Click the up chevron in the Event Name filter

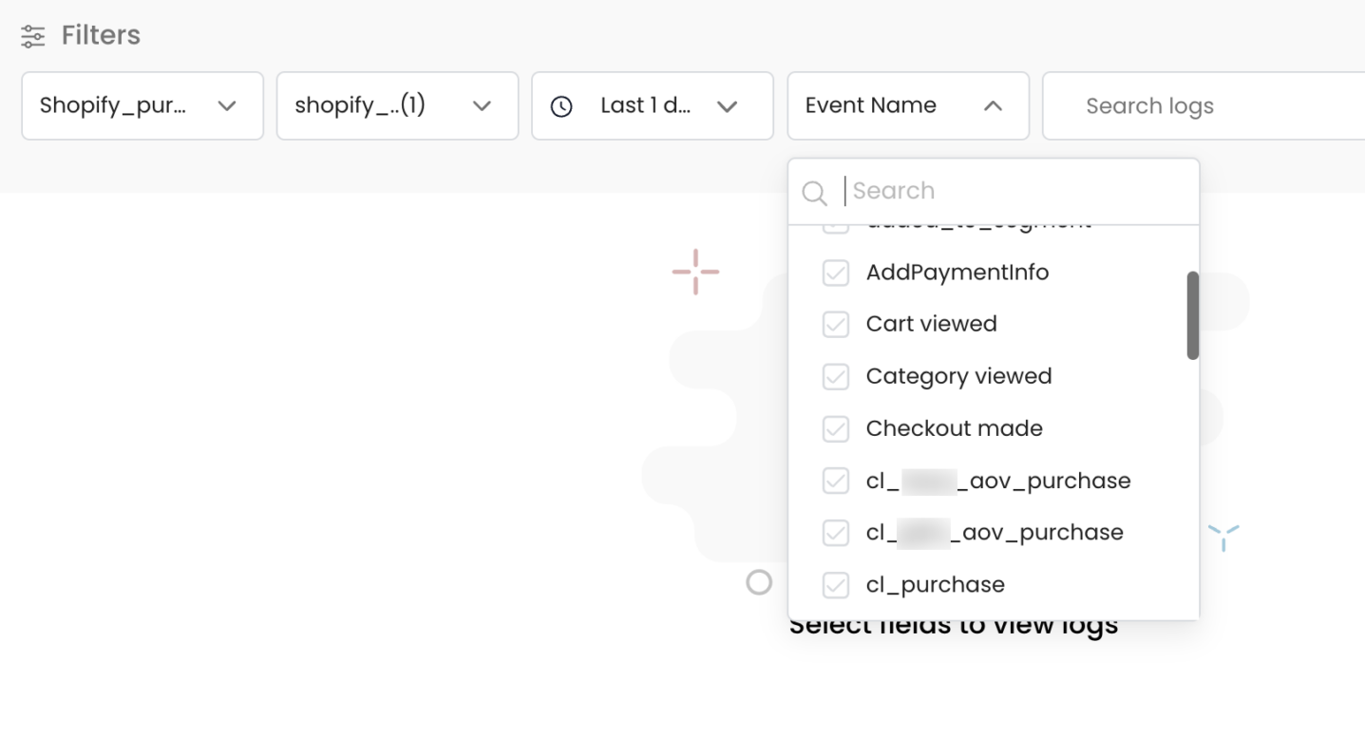click(993, 106)
